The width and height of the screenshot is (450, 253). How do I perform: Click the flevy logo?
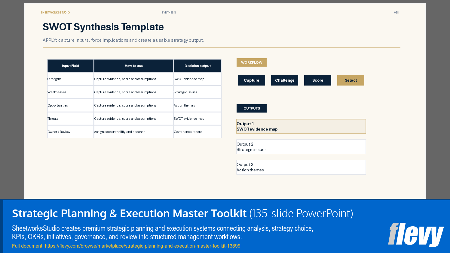coord(416,234)
